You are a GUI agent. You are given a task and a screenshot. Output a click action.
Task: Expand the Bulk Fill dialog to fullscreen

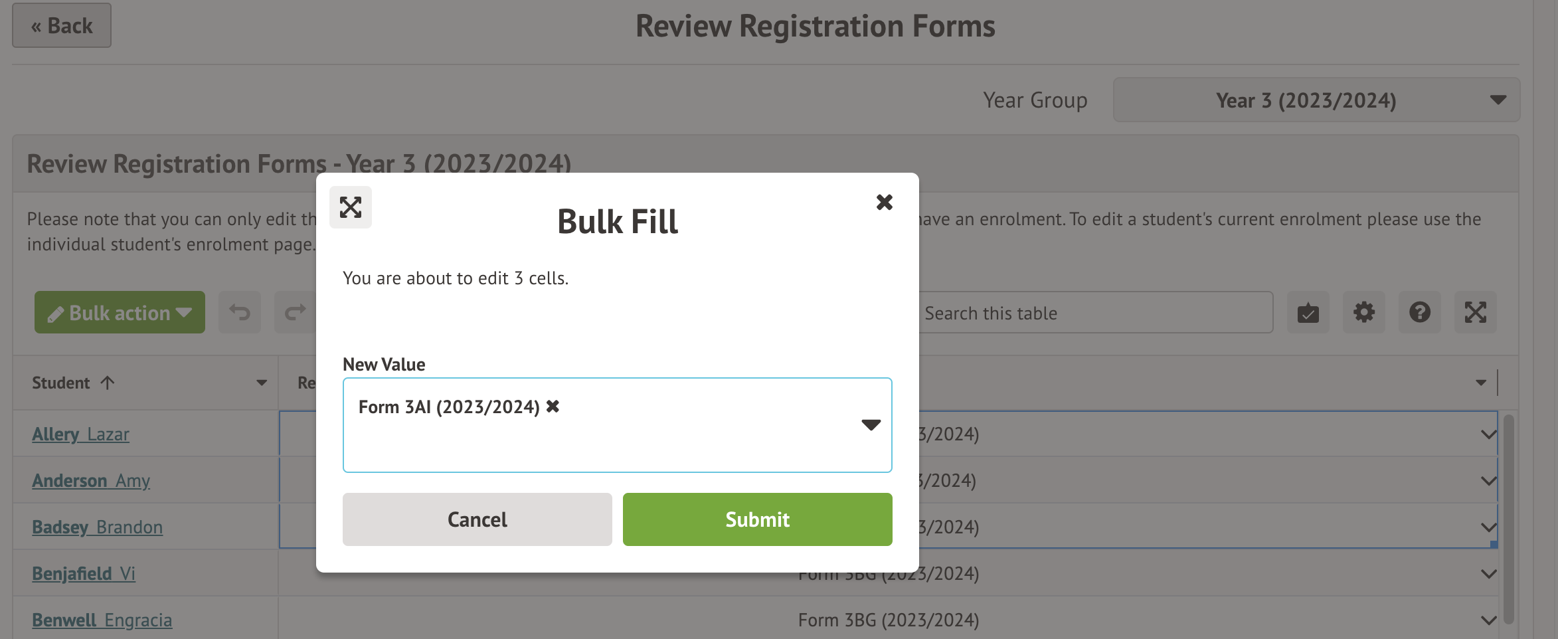coord(351,207)
